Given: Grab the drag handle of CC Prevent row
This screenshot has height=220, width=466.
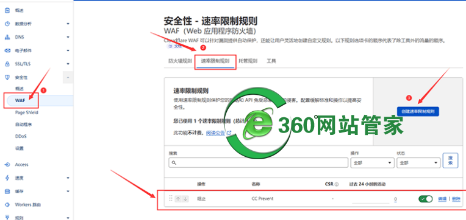Looking at the screenshot, I should click(171, 198).
